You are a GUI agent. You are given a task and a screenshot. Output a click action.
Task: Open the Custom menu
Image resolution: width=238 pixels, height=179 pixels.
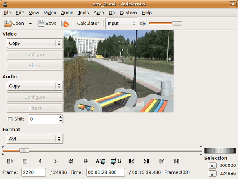pyautogui.click(x=128, y=13)
